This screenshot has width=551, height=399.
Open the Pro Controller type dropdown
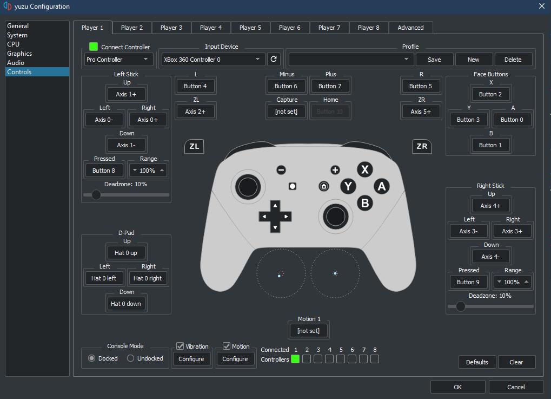click(x=119, y=60)
